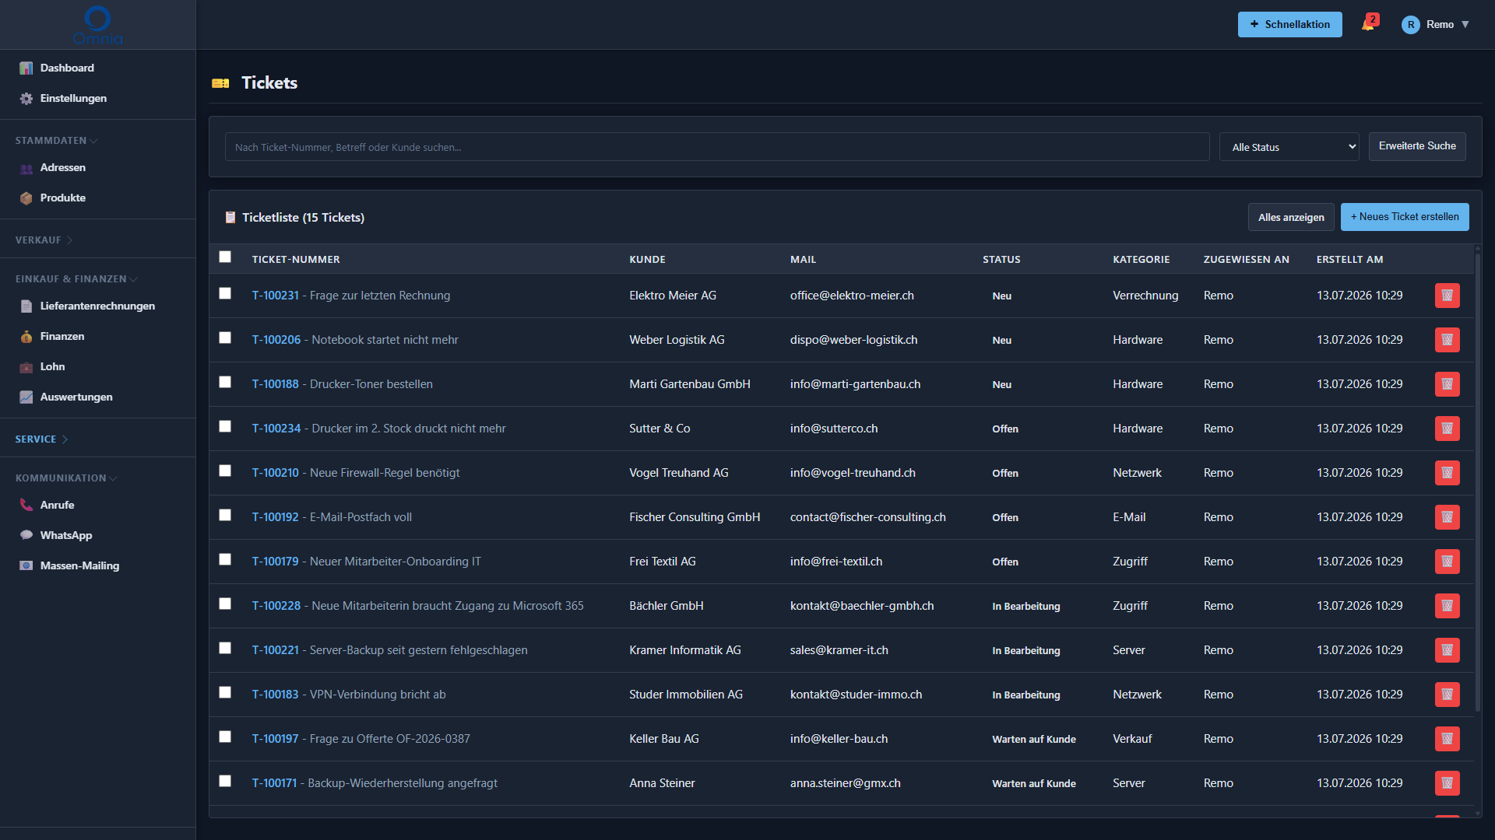Click Neues Ticket erstellen button
The image size is (1495, 840).
(1405, 217)
